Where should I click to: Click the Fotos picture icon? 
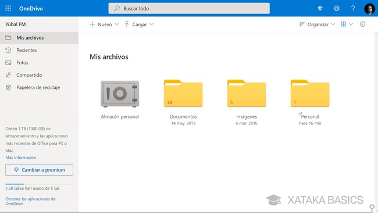[x=8, y=63]
